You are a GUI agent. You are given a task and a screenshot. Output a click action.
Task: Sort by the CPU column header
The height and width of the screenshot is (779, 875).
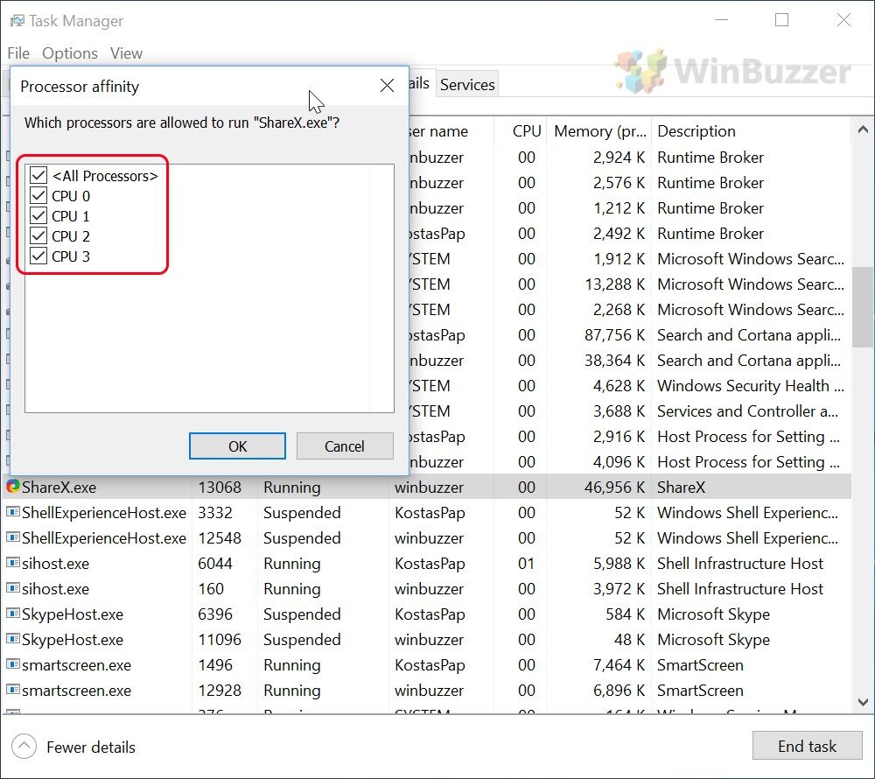(520, 131)
